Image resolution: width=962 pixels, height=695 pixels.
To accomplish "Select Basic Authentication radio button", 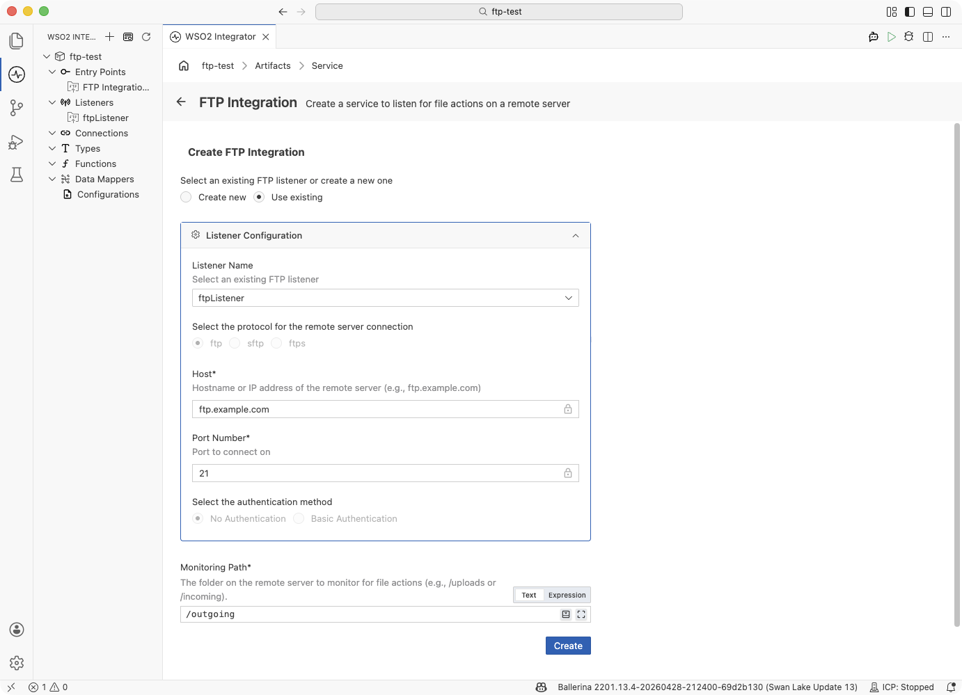I will tap(299, 518).
